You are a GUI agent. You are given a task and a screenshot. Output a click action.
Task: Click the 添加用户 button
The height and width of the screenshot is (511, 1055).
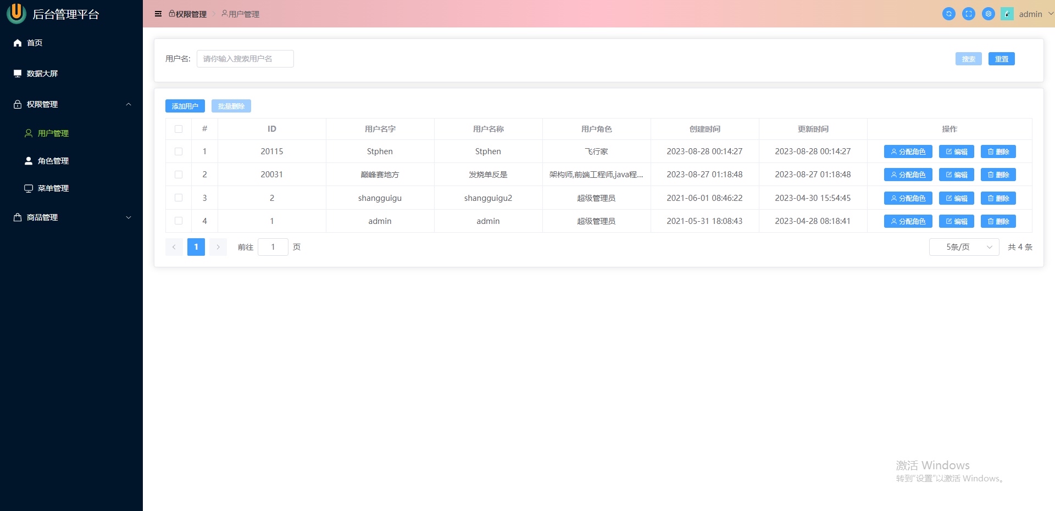[x=185, y=106]
